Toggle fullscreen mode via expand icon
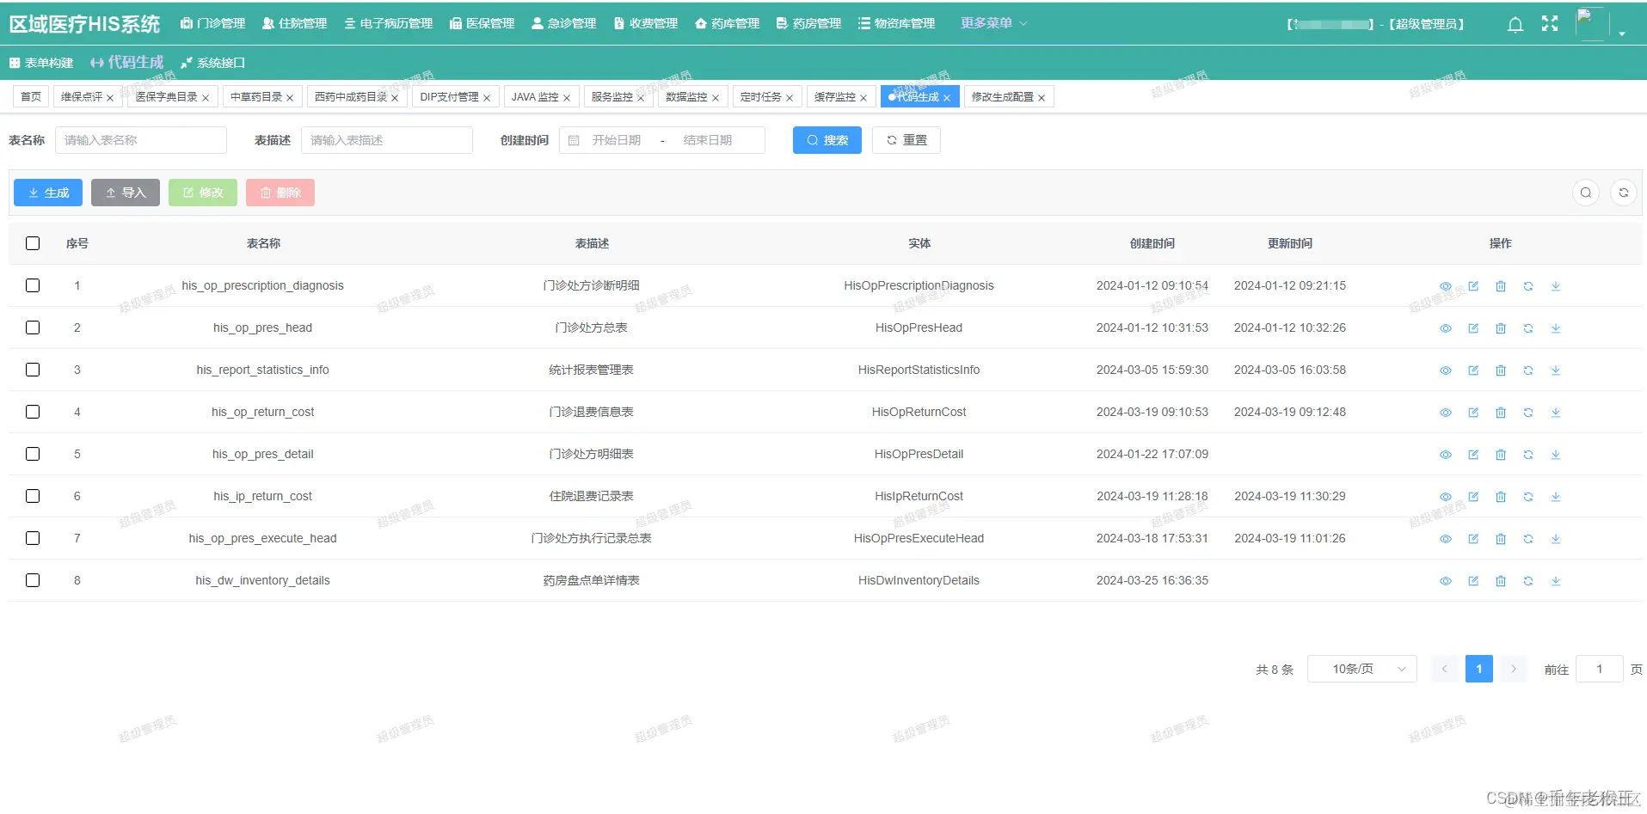 (1549, 24)
